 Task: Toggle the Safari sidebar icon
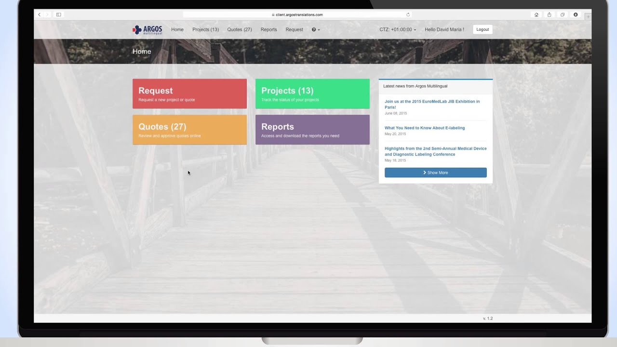[x=59, y=15]
